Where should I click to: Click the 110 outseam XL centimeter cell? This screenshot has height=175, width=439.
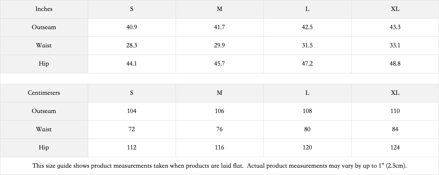(395, 111)
